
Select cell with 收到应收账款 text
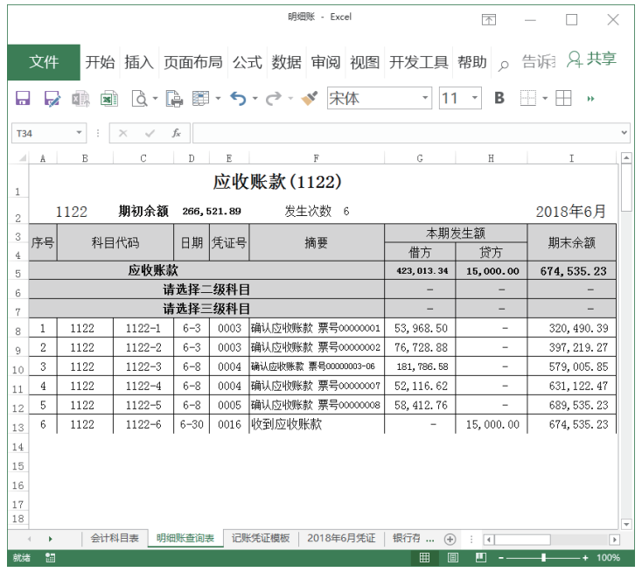[317, 424]
